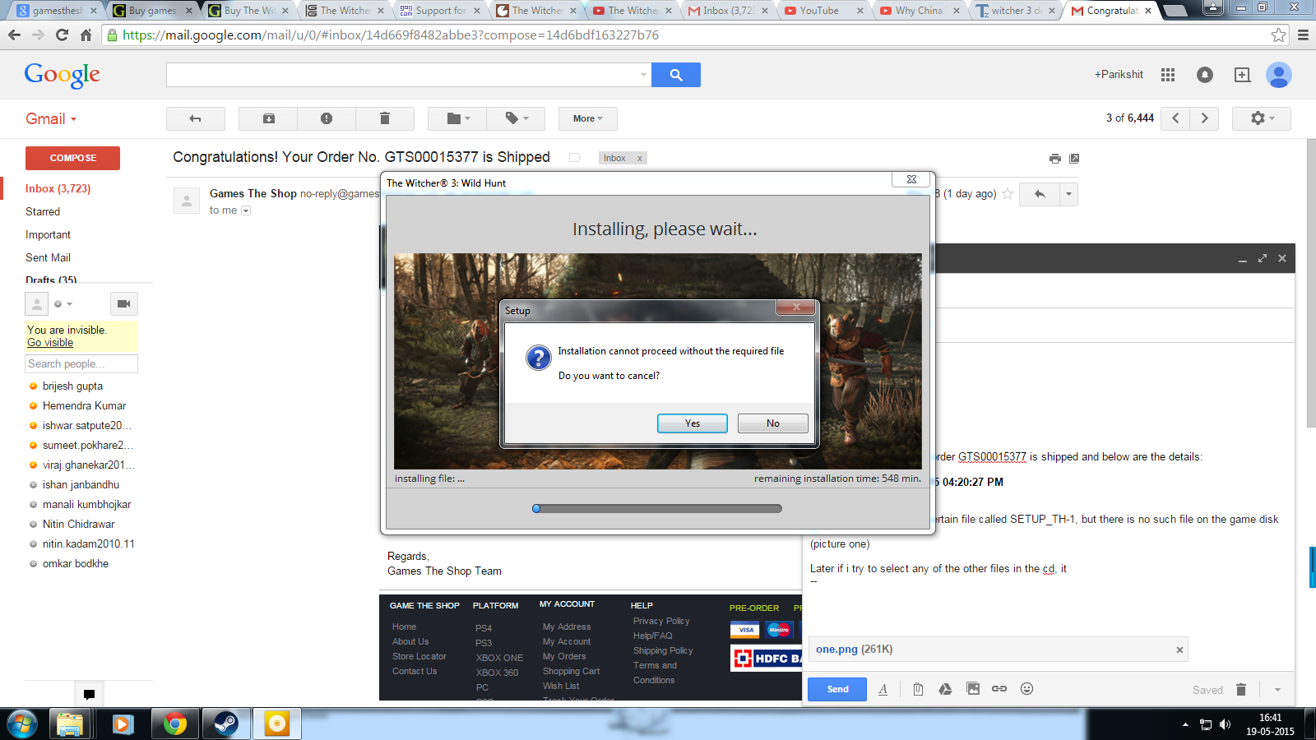
Task: Open formatting options in compose
Action: 883,689
